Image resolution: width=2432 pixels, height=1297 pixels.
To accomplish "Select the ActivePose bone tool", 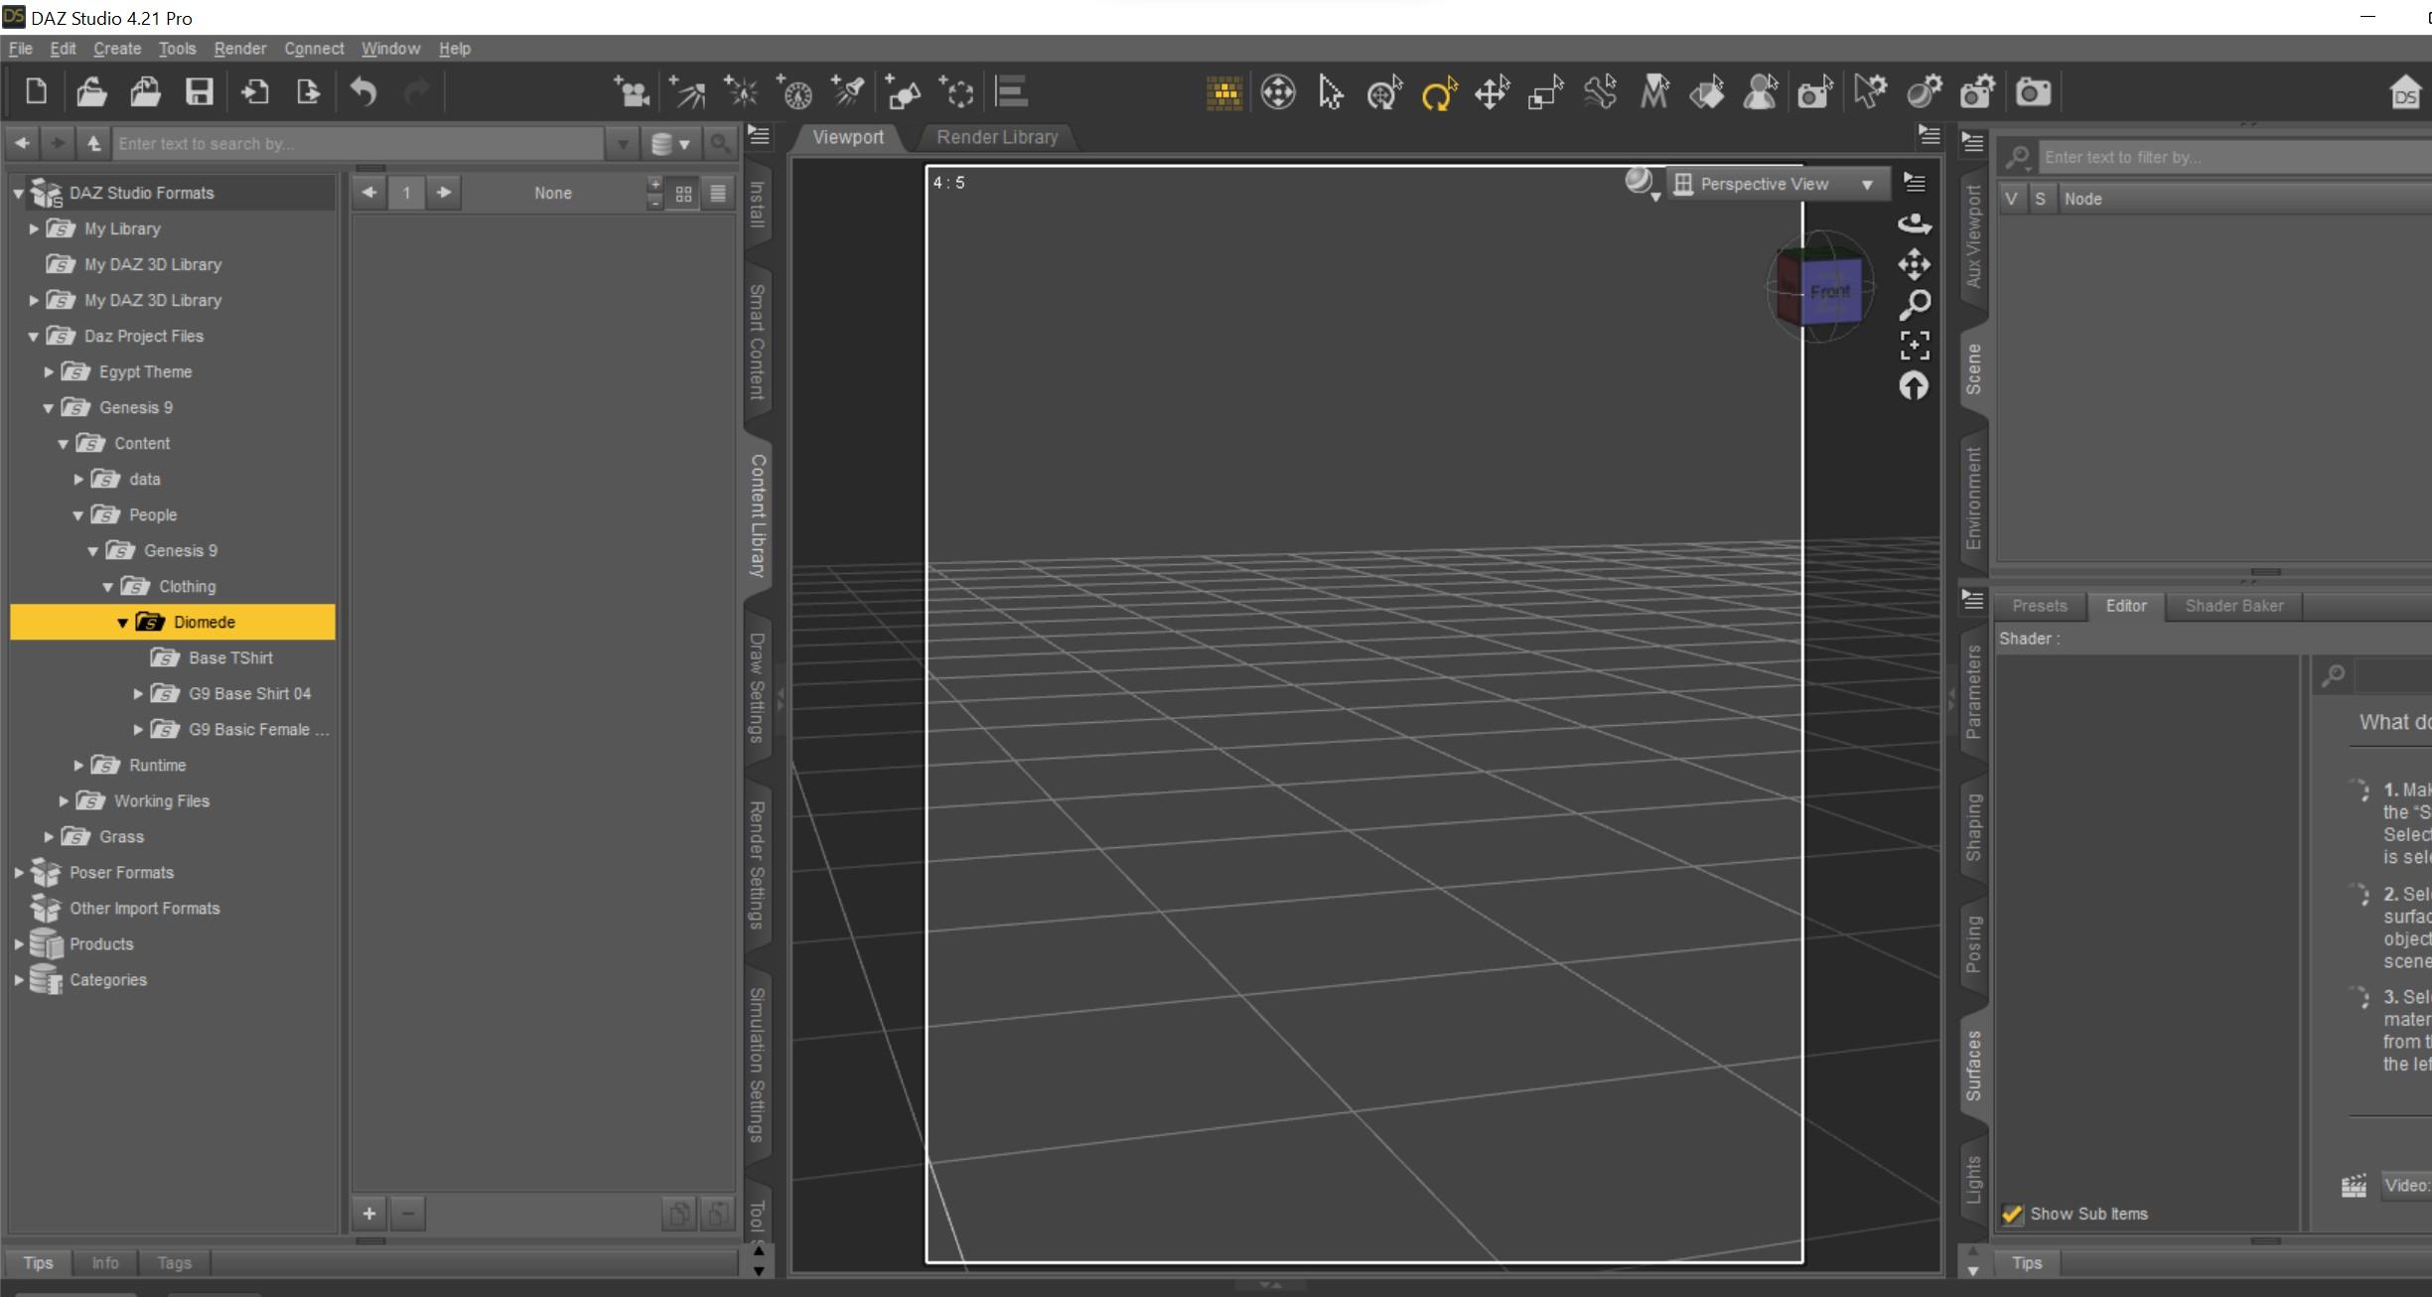I will click(x=1600, y=93).
